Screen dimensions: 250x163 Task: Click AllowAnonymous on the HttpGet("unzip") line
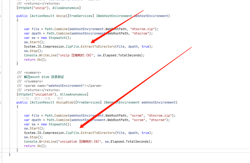coord(66,8)
